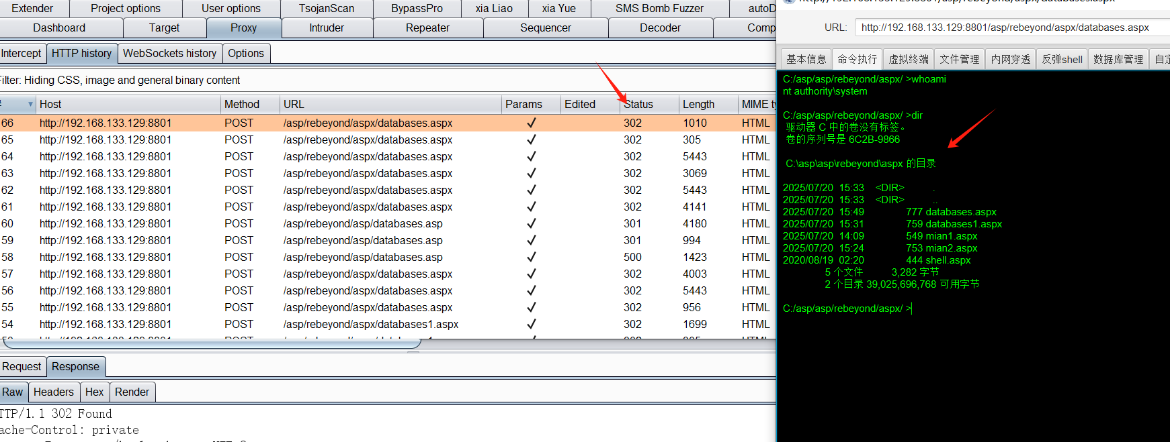Switch to the Request tab
This screenshot has height=442, width=1170.
click(x=22, y=366)
